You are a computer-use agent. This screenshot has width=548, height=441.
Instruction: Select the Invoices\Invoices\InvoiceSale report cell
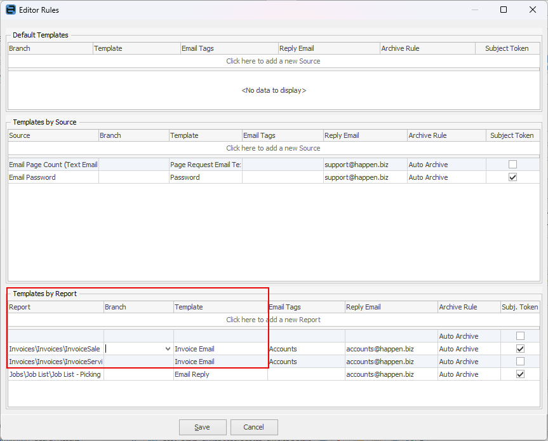56,349
